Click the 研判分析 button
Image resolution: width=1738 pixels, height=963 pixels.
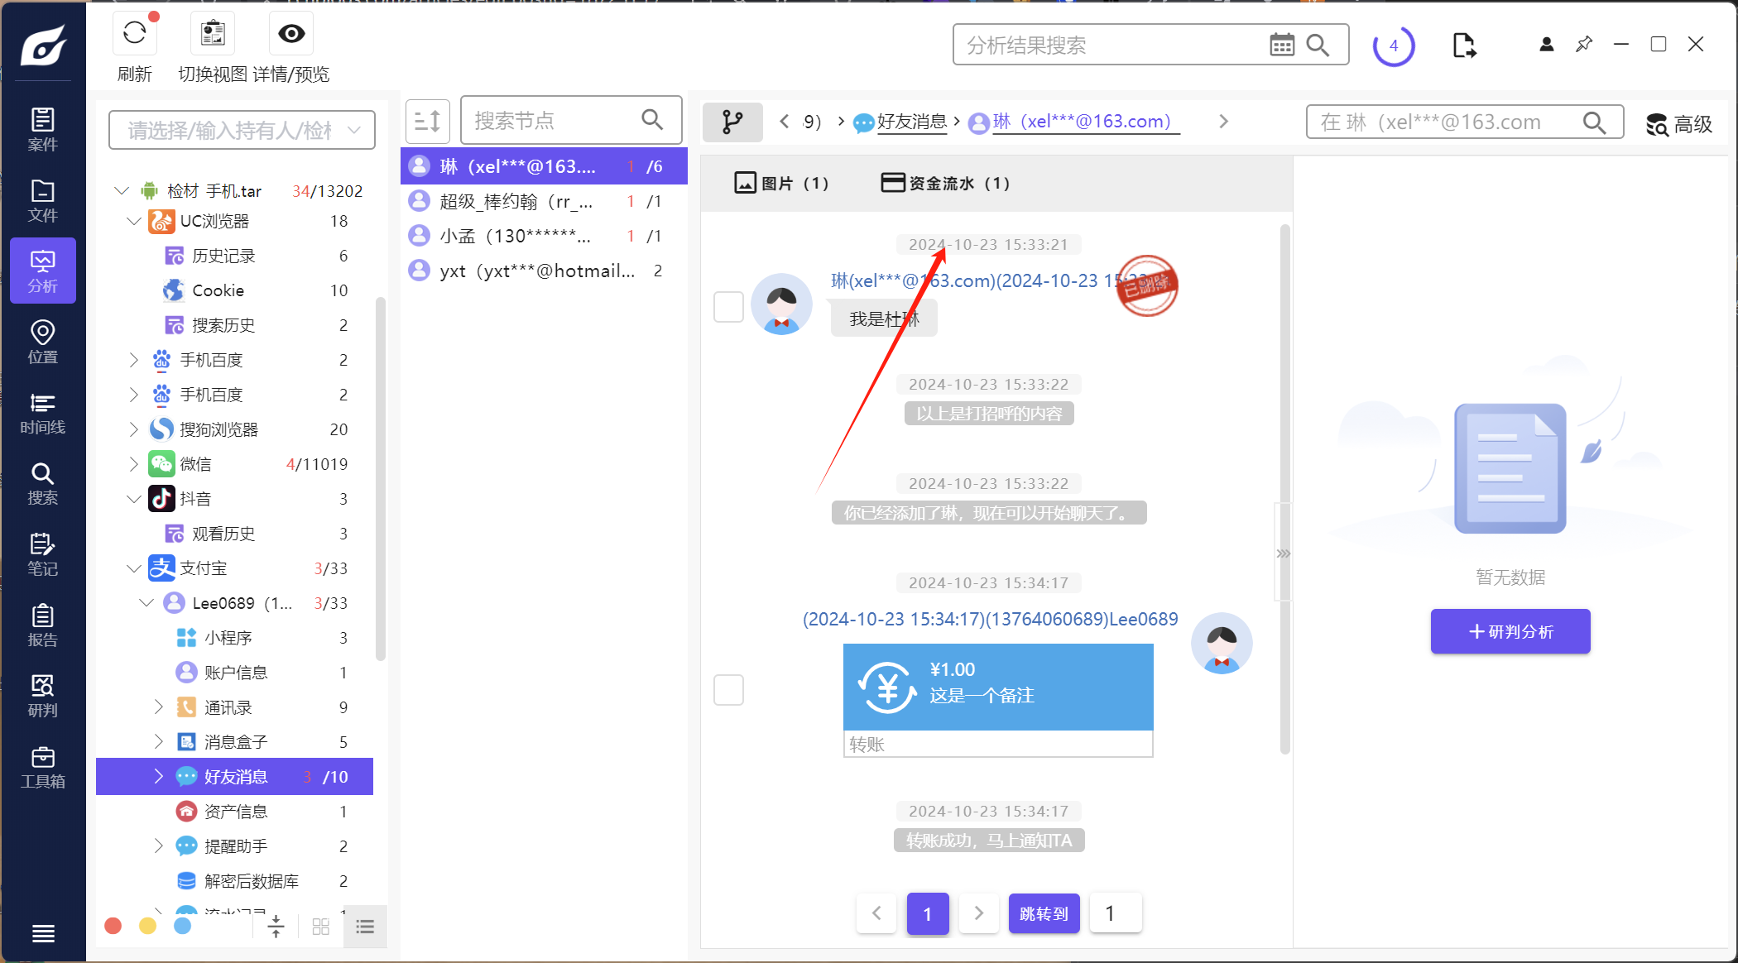coord(1510,632)
